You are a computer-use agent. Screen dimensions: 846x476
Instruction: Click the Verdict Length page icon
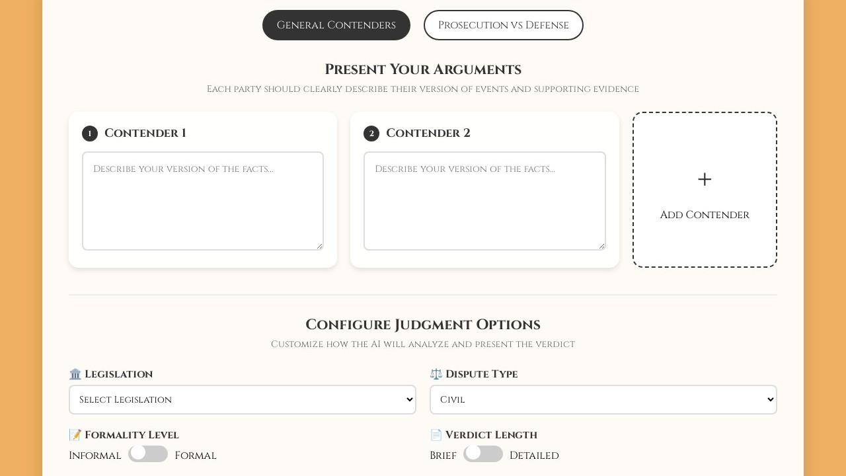tap(436, 435)
